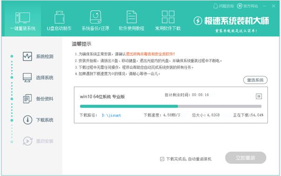Click the computer icon above 一键重装系统
Viewport: 281px width, 176px height.
23,18
